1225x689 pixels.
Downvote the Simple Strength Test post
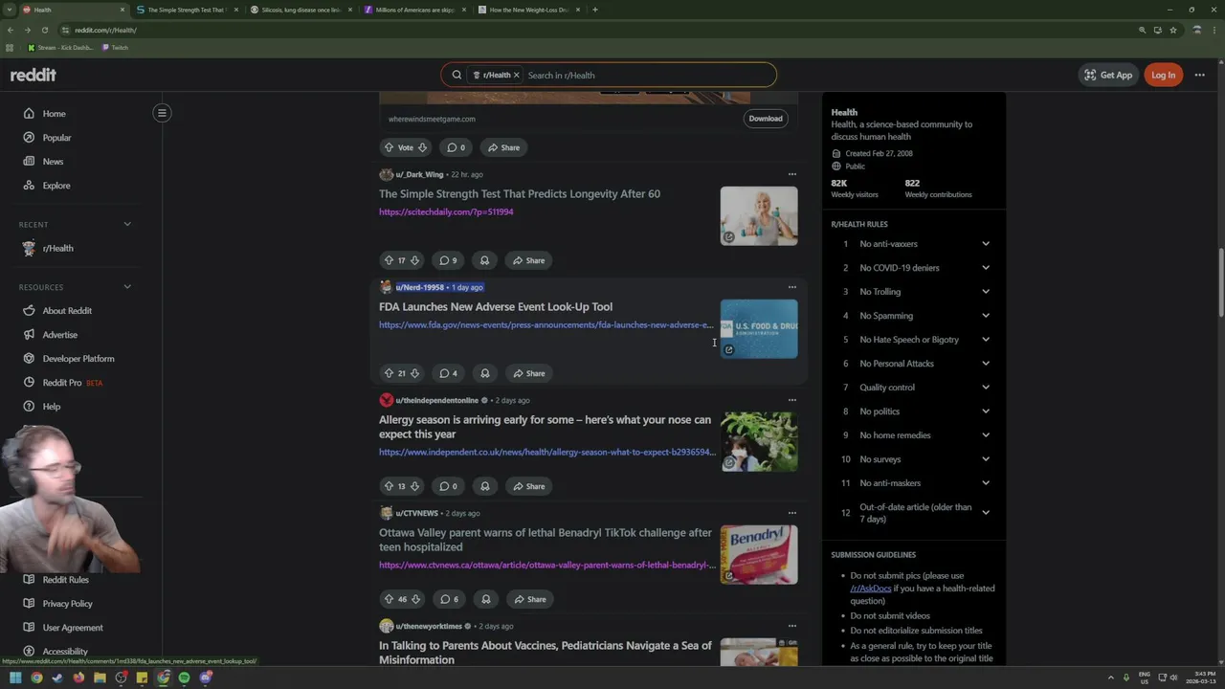point(414,260)
